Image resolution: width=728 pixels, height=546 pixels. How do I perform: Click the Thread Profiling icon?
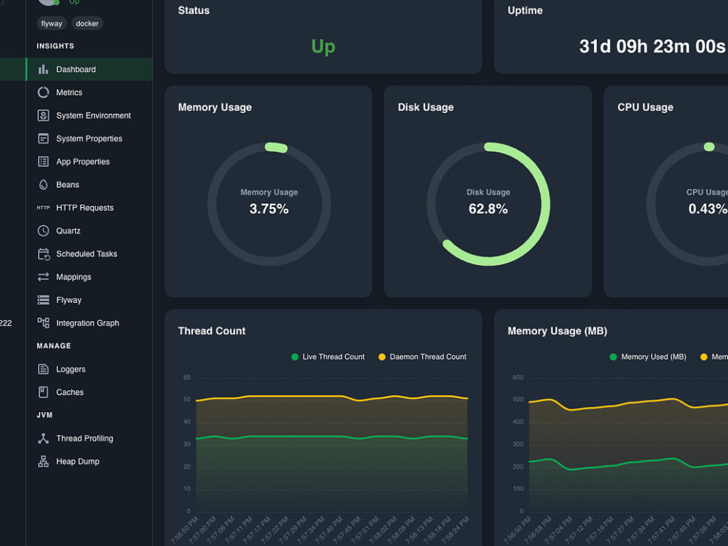[x=43, y=438]
